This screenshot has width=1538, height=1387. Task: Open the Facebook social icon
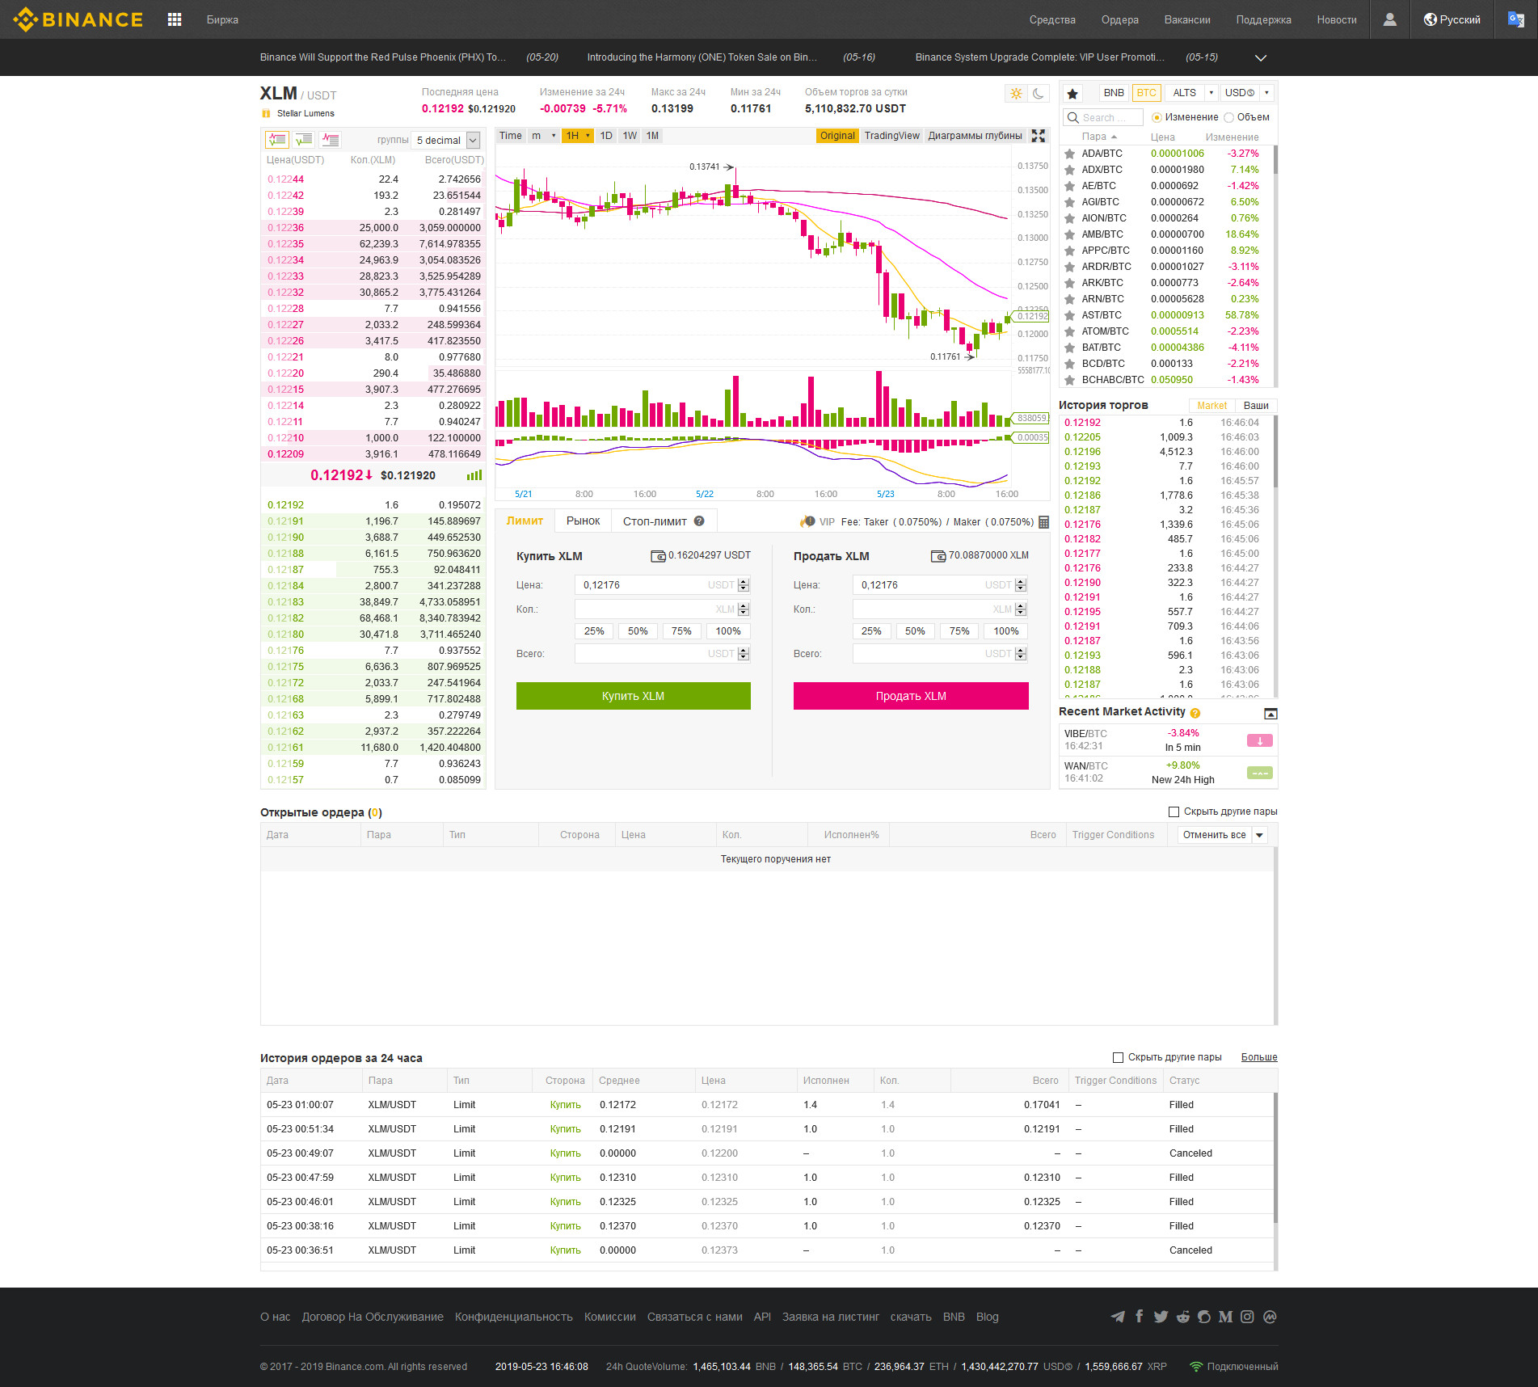coord(1140,1317)
